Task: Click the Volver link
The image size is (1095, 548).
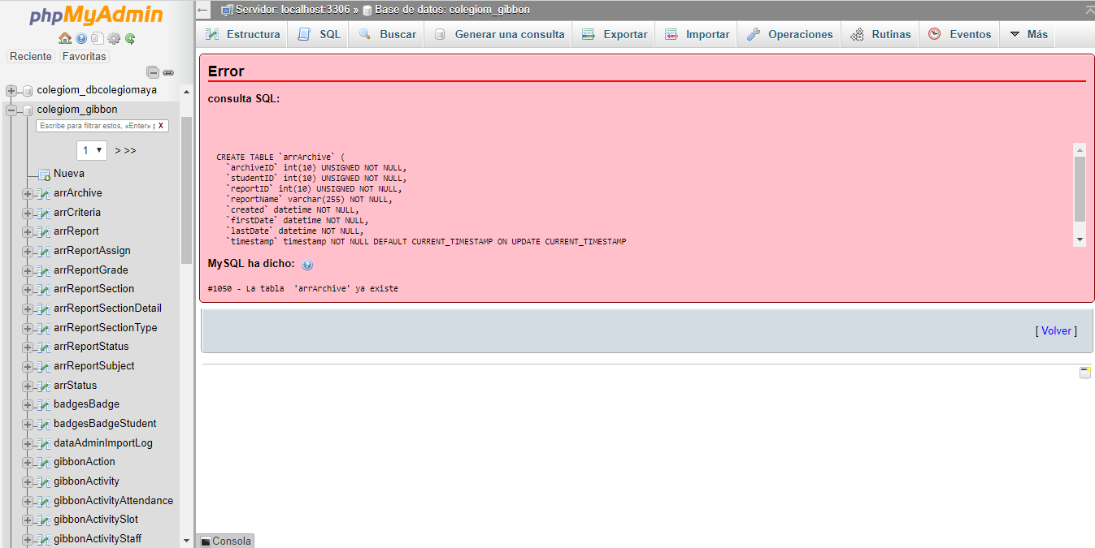Action: [x=1056, y=330]
